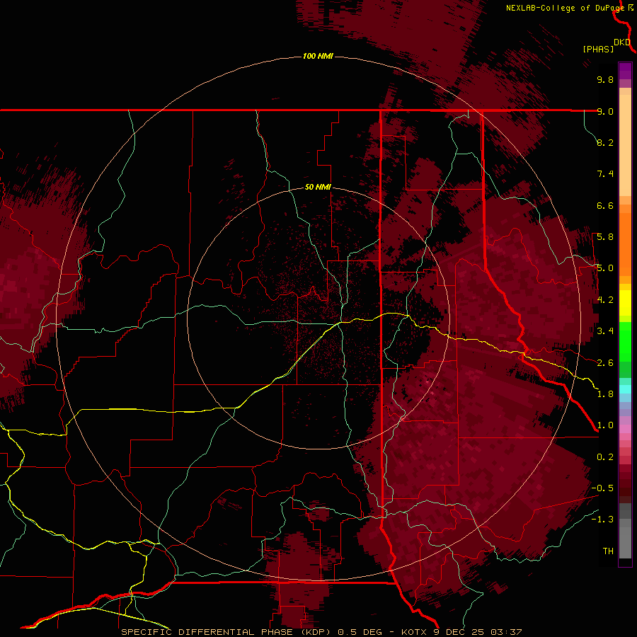Pick the pink segment of the legend

[x=625, y=429]
